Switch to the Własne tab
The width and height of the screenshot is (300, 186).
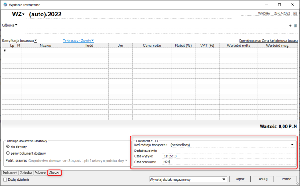pos(40,173)
